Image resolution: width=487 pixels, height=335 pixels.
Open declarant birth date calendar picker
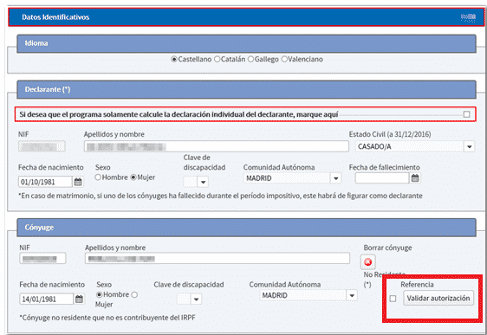78,182
